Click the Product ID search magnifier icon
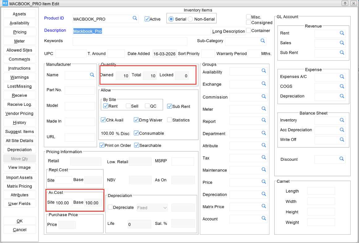Screen dimensions: 359x243 point(135,19)
